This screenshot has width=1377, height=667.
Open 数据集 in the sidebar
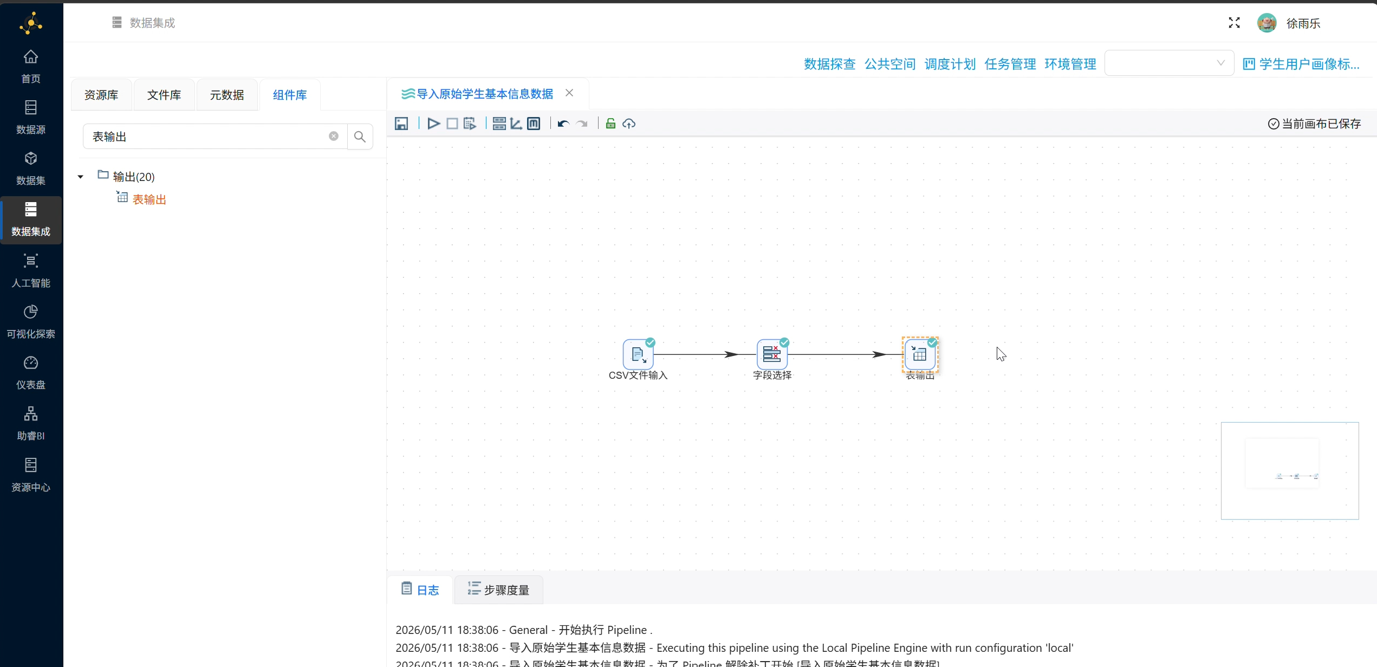[31, 169]
